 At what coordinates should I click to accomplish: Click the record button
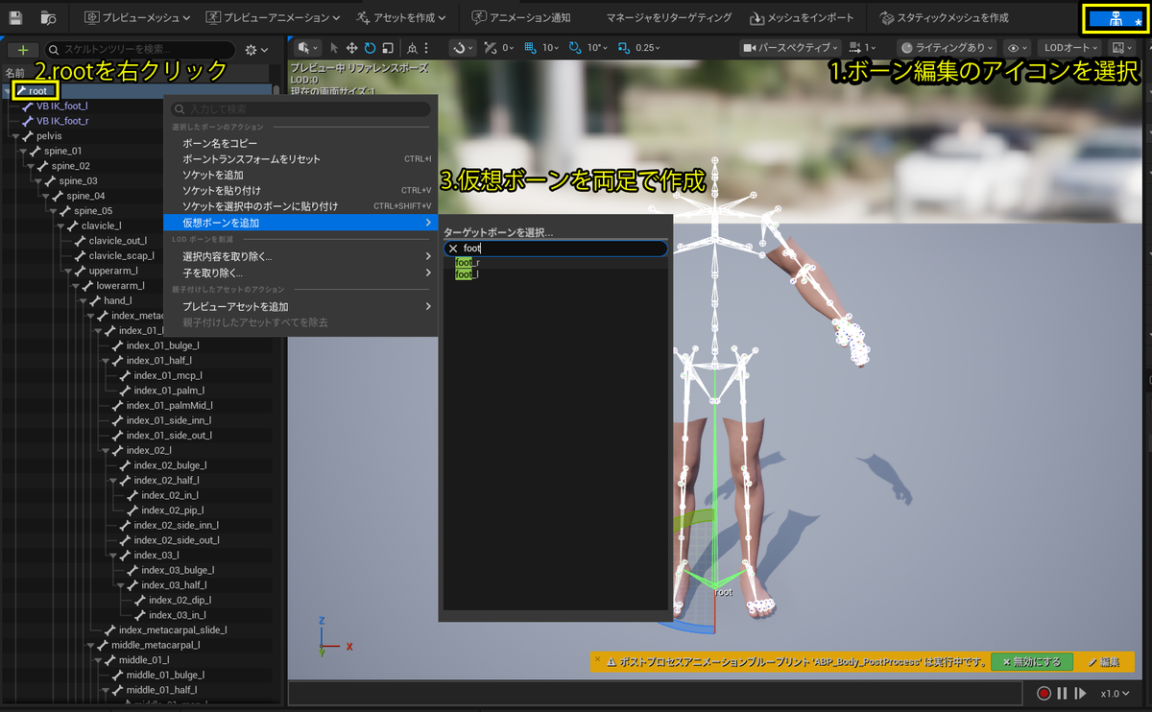click(x=1044, y=693)
